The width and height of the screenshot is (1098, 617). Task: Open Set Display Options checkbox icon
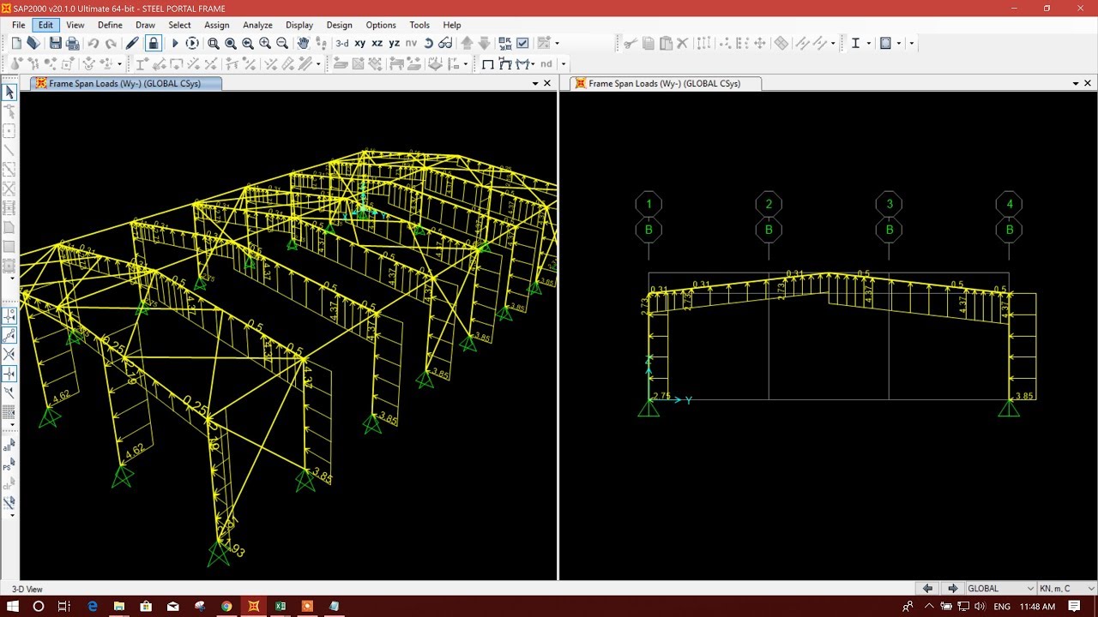pos(522,43)
